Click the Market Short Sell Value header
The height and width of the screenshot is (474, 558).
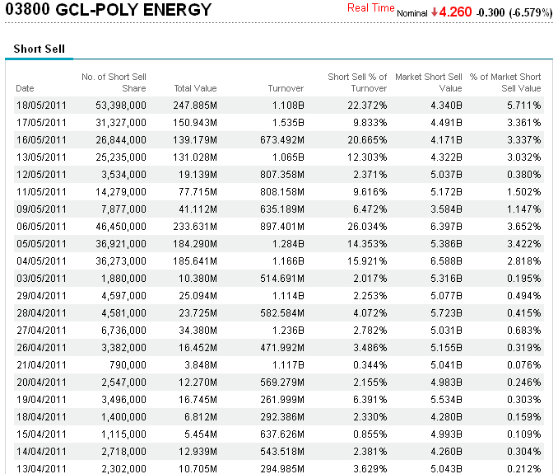pos(429,82)
